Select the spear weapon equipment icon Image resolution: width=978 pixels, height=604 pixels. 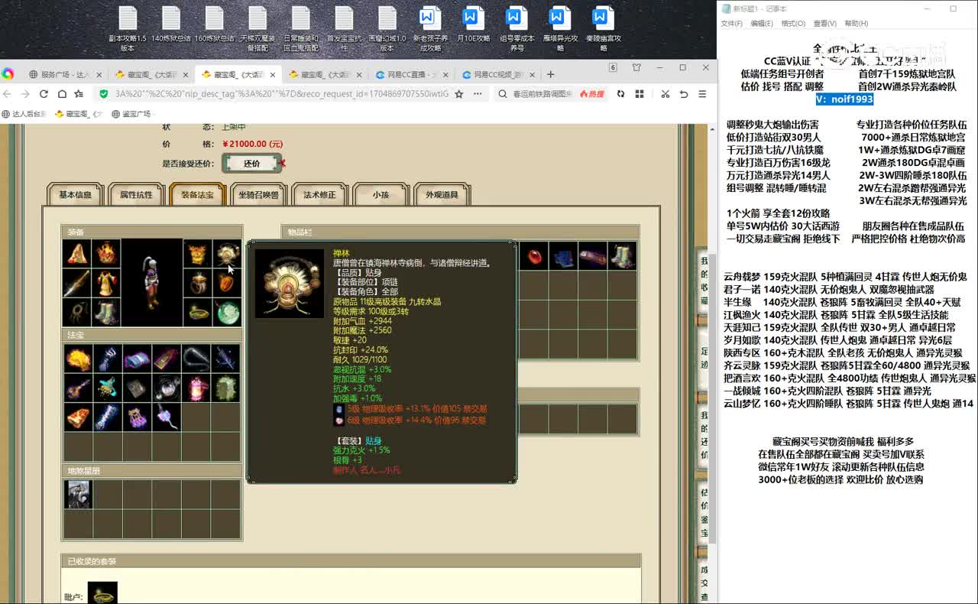pos(77,283)
